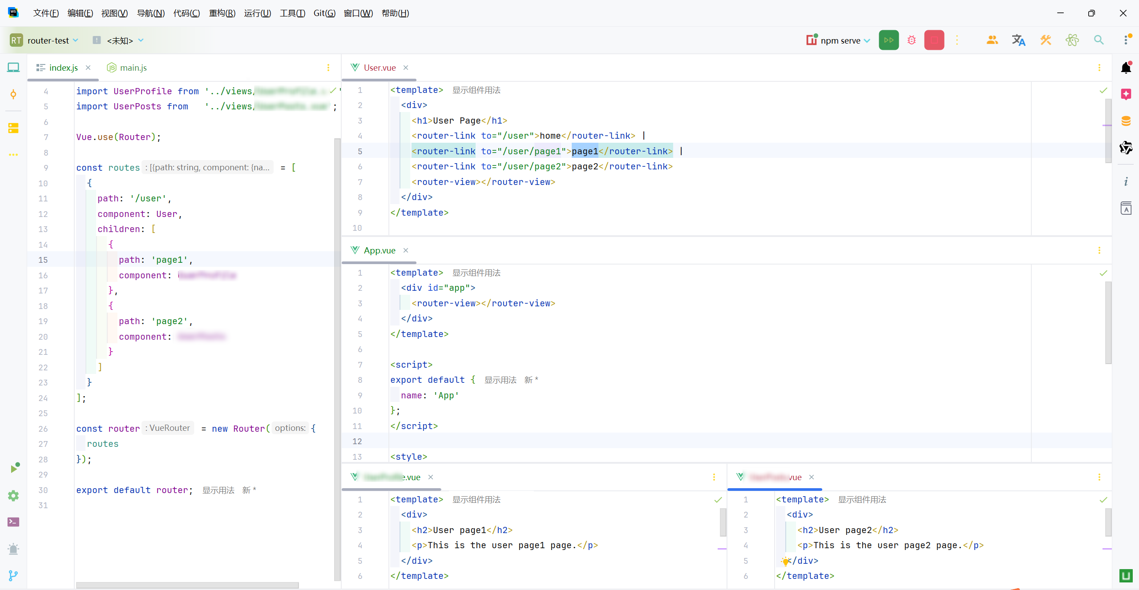The height and width of the screenshot is (590, 1139).
Task: Stop the running npm serve process
Action: click(934, 40)
